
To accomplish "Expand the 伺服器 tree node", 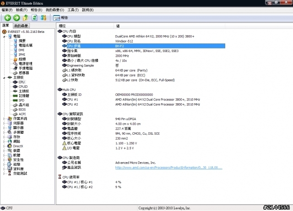I will coord(4,123).
